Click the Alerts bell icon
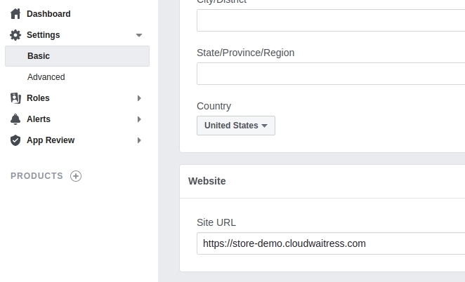The height and width of the screenshot is (282, 465). click(15, 119)
